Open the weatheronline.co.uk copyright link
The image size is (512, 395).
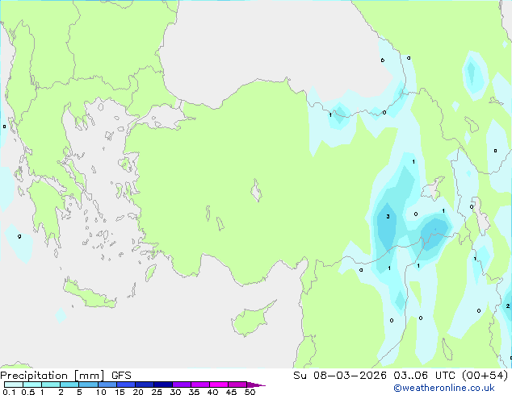coord(443,388)
